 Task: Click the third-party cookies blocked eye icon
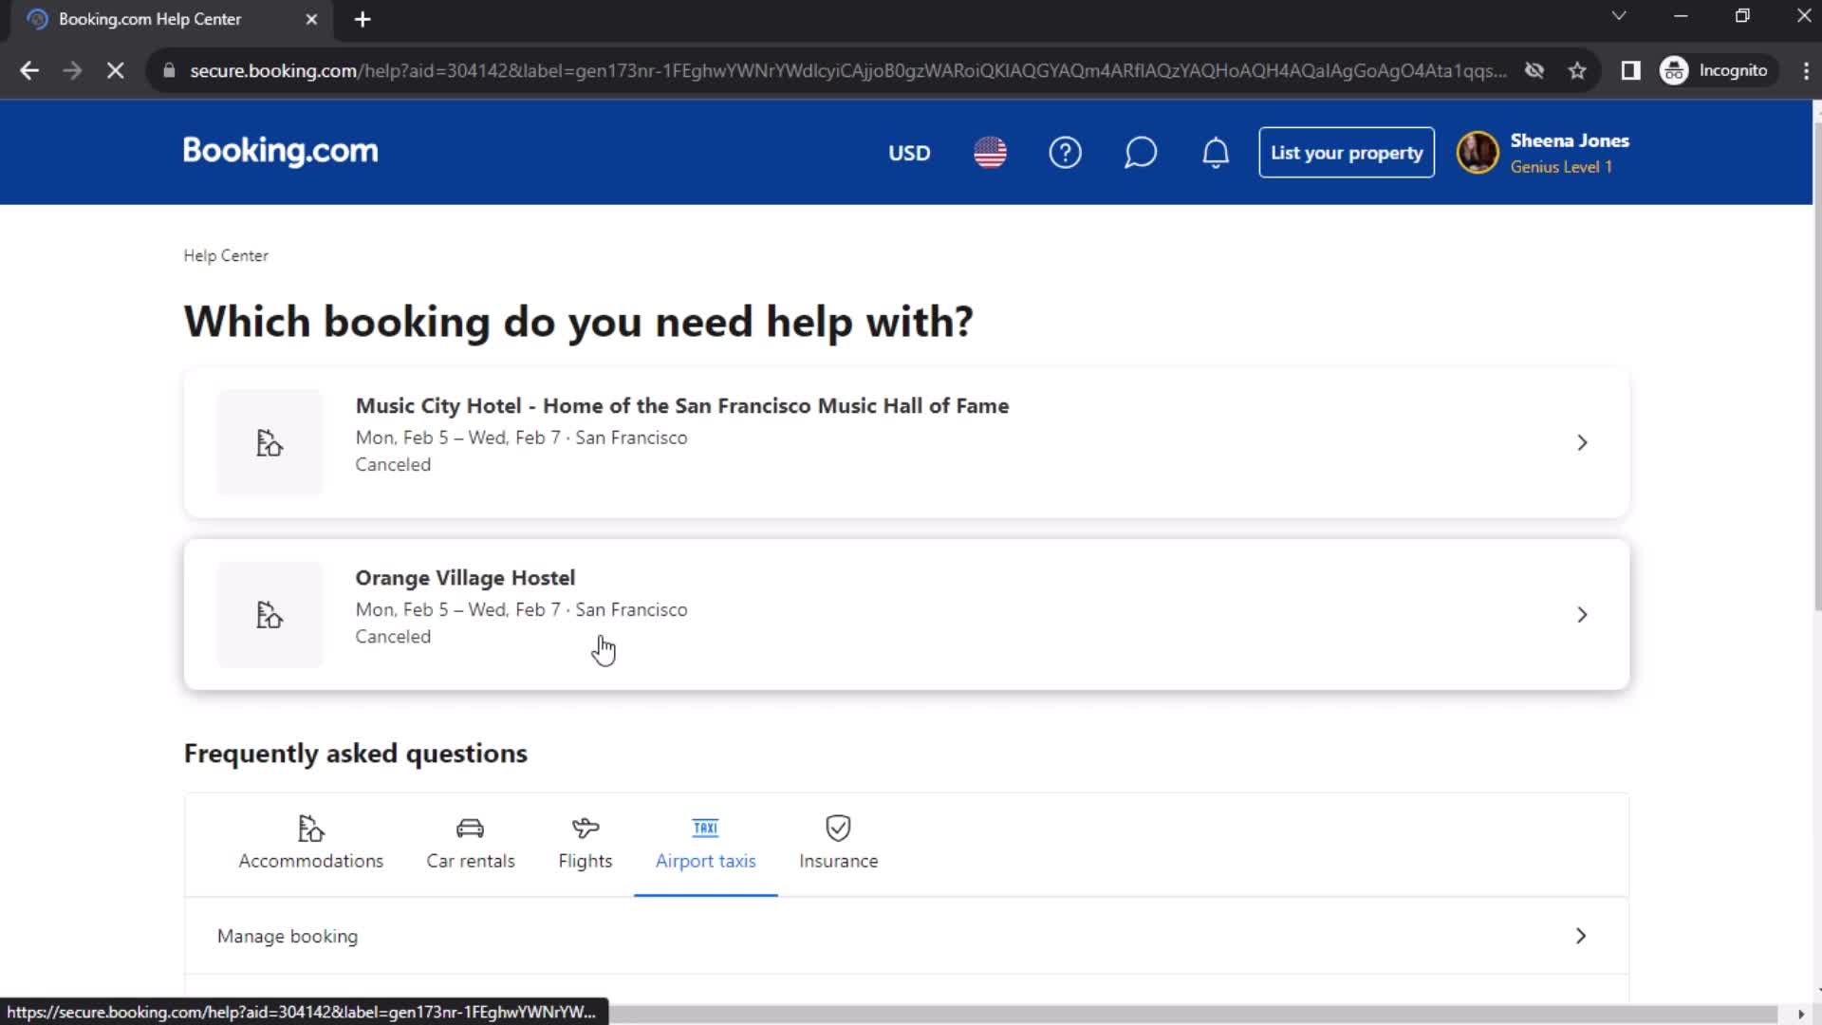coord(1534,70)
